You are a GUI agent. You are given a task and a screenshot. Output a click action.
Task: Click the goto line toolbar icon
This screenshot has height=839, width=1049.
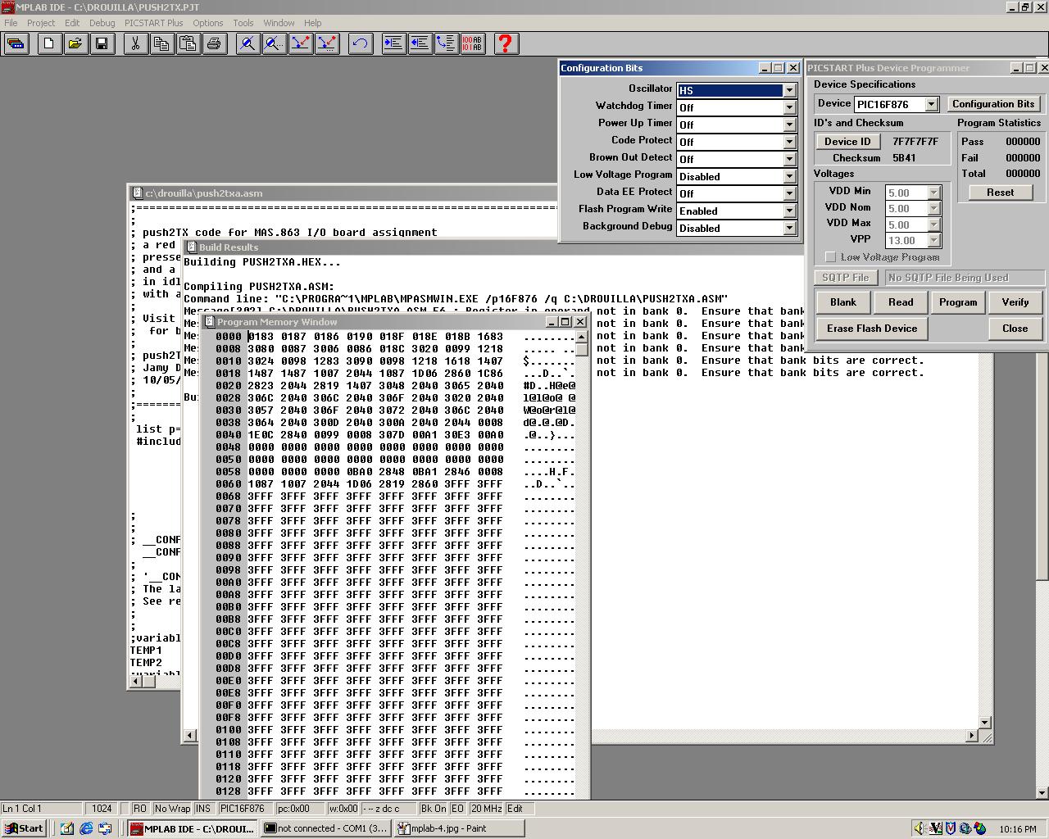pos(447,43)
